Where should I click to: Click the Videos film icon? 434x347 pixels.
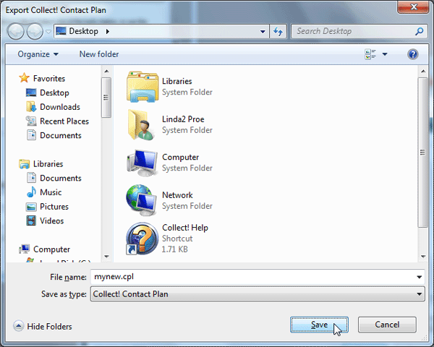pos(31,220)
